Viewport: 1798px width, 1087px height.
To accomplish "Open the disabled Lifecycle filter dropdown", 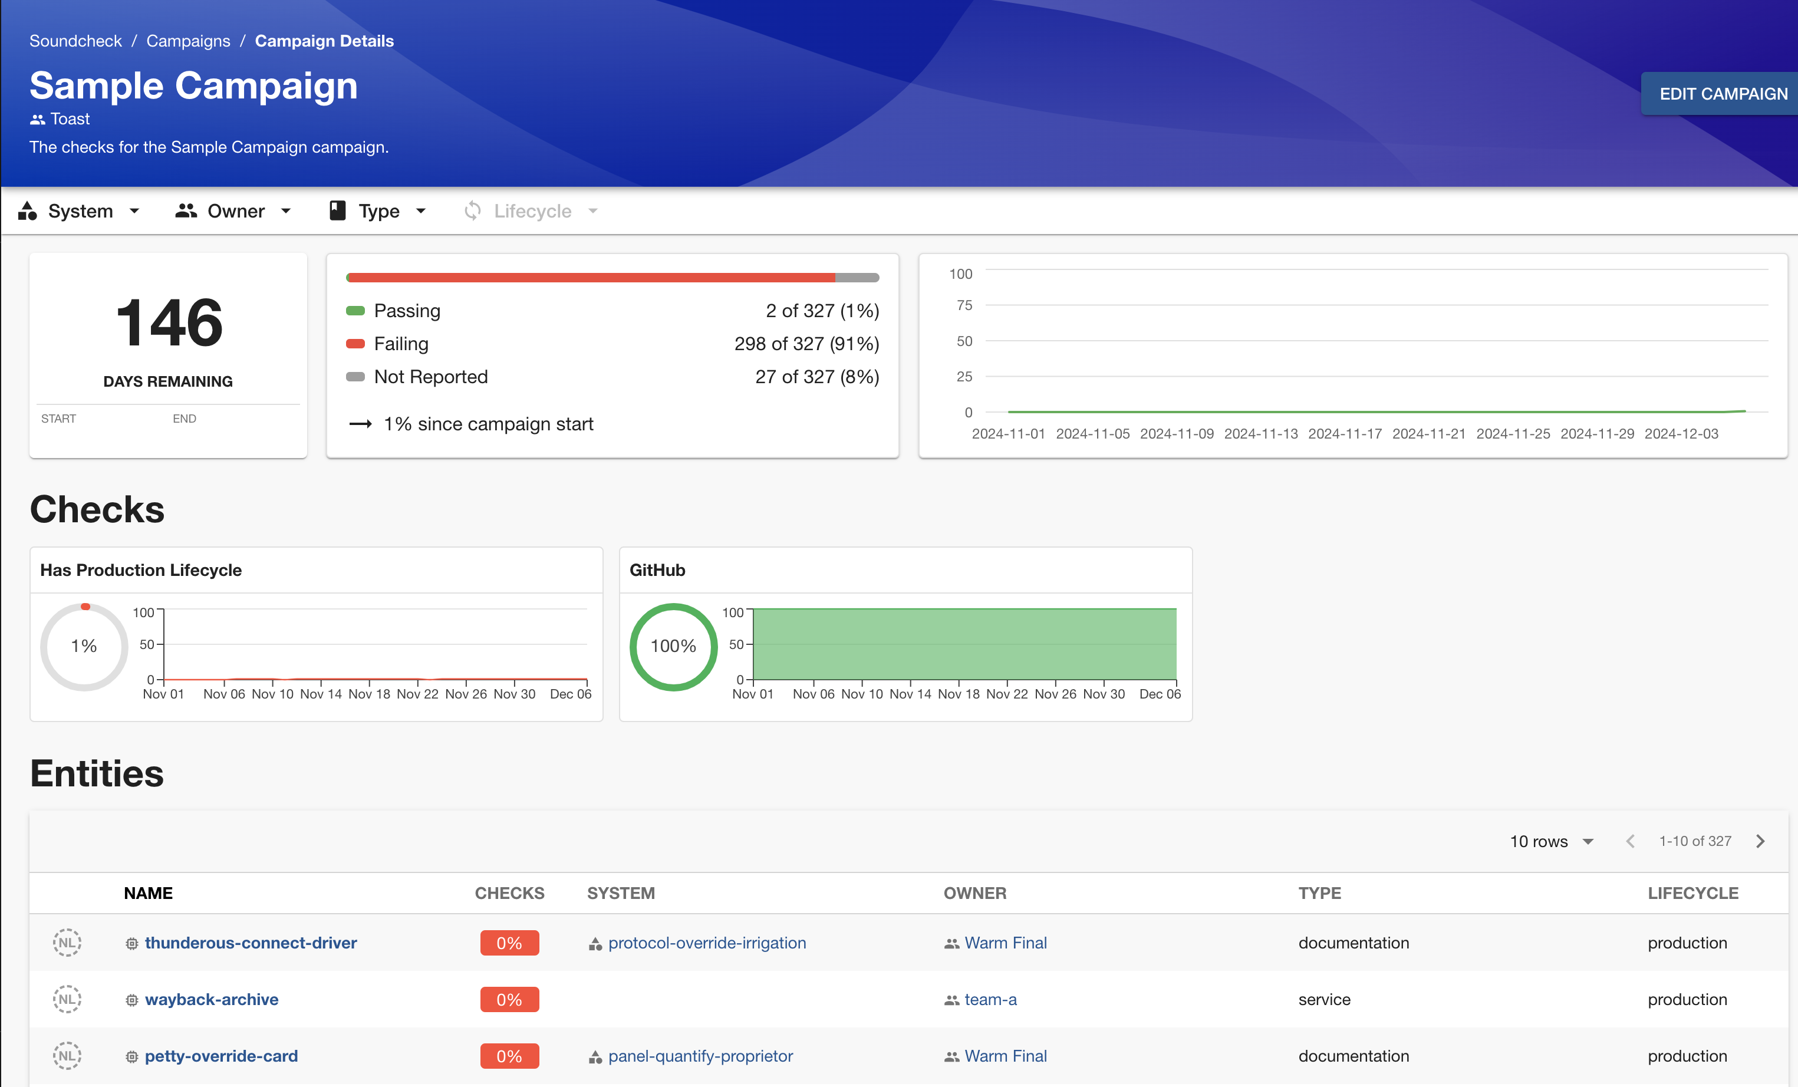I will pos(531,211).
